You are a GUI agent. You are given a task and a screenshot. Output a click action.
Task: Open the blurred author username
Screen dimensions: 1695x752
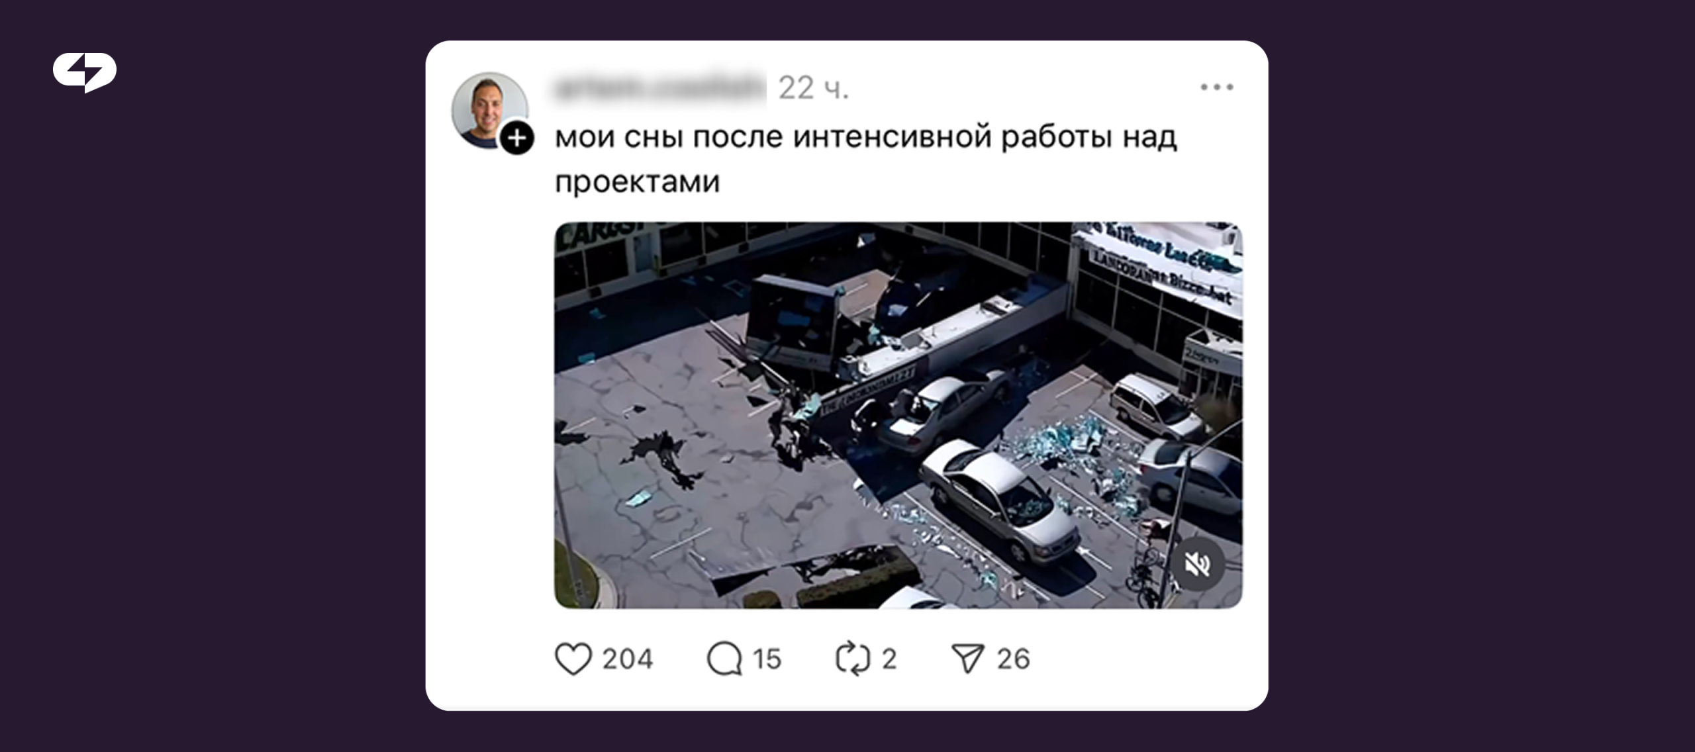click(x=659, y=87)
